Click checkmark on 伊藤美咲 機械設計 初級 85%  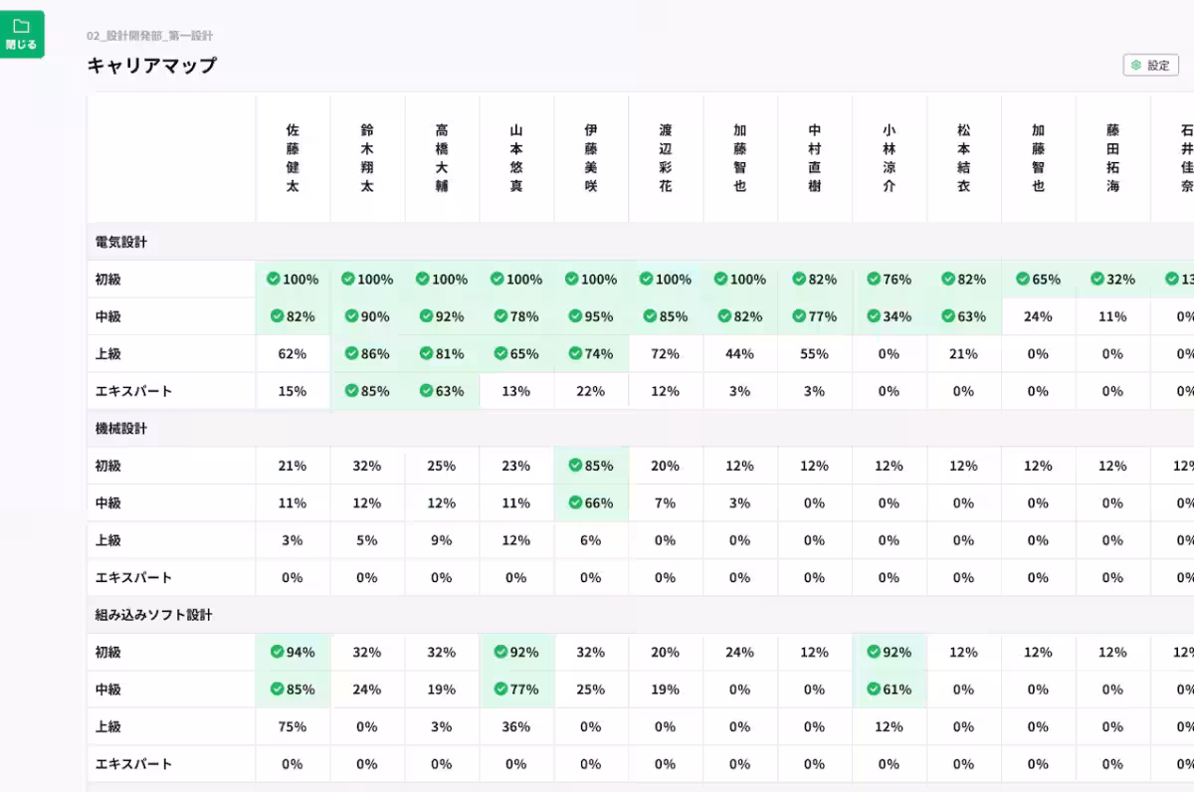click(x=575, y=466)
